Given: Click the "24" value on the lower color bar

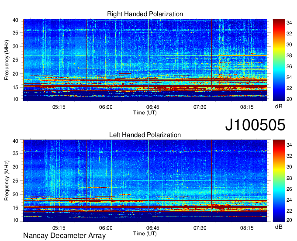Looking at the screenshot, I should pyautogui.click(x=289, y=200).
